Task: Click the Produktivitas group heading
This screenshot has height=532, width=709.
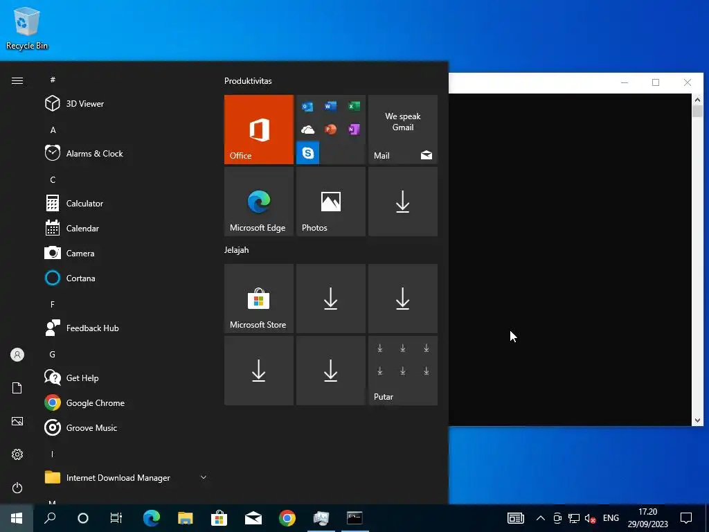Action: [248, 81]
